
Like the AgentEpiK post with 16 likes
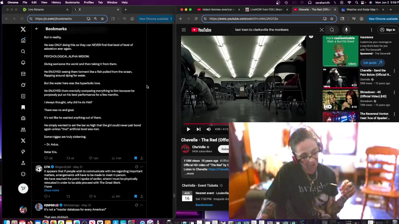click(91, 196)
